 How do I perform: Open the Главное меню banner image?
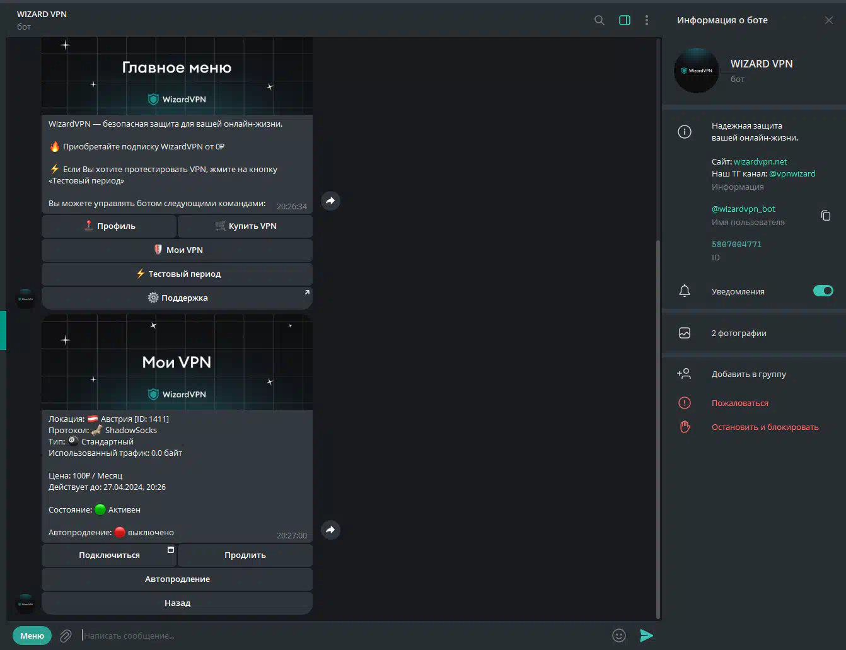[x=177, y=76]
